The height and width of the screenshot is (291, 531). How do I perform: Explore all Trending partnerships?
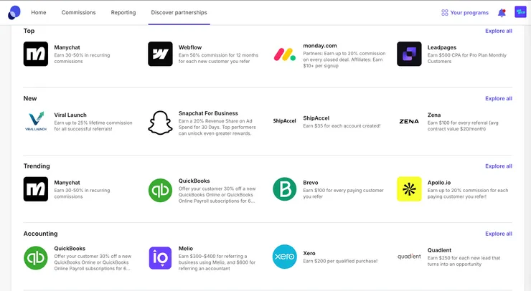pos(499,166)
